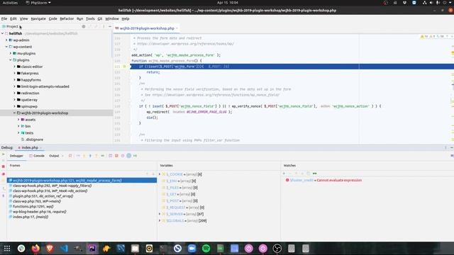Select the limit-login-attempts-reloaded folder

[45, 86]
